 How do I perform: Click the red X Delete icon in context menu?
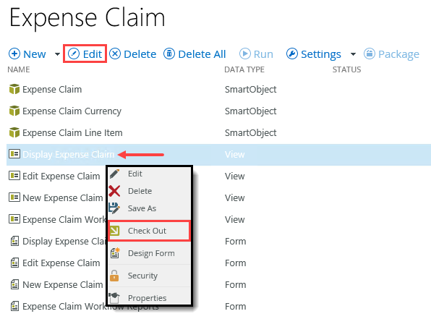114,191
